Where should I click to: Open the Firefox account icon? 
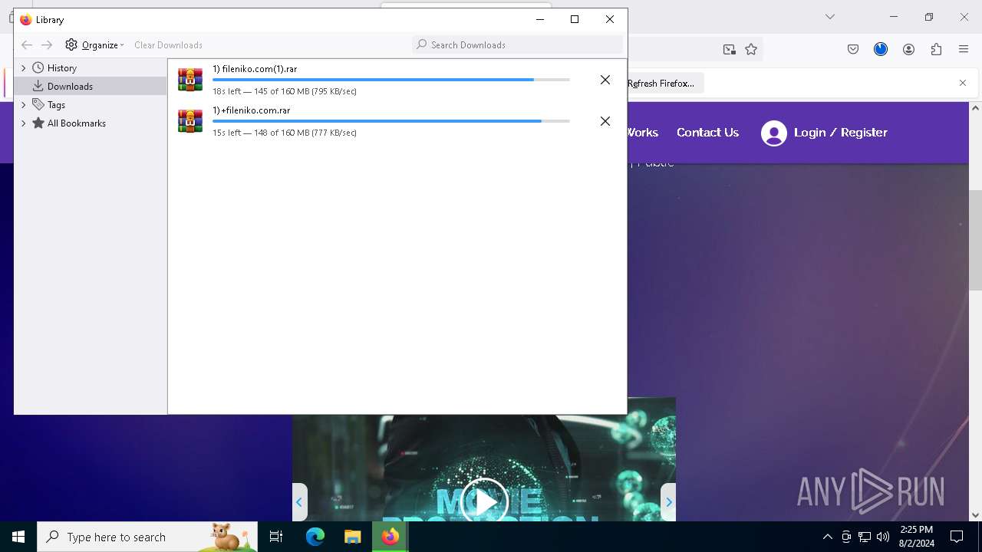pos(908,49)
